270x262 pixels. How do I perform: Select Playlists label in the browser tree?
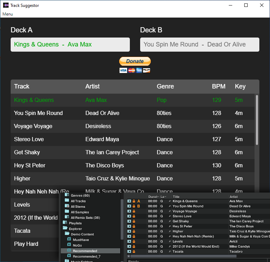pyautogui.click(x=75, y=223)
